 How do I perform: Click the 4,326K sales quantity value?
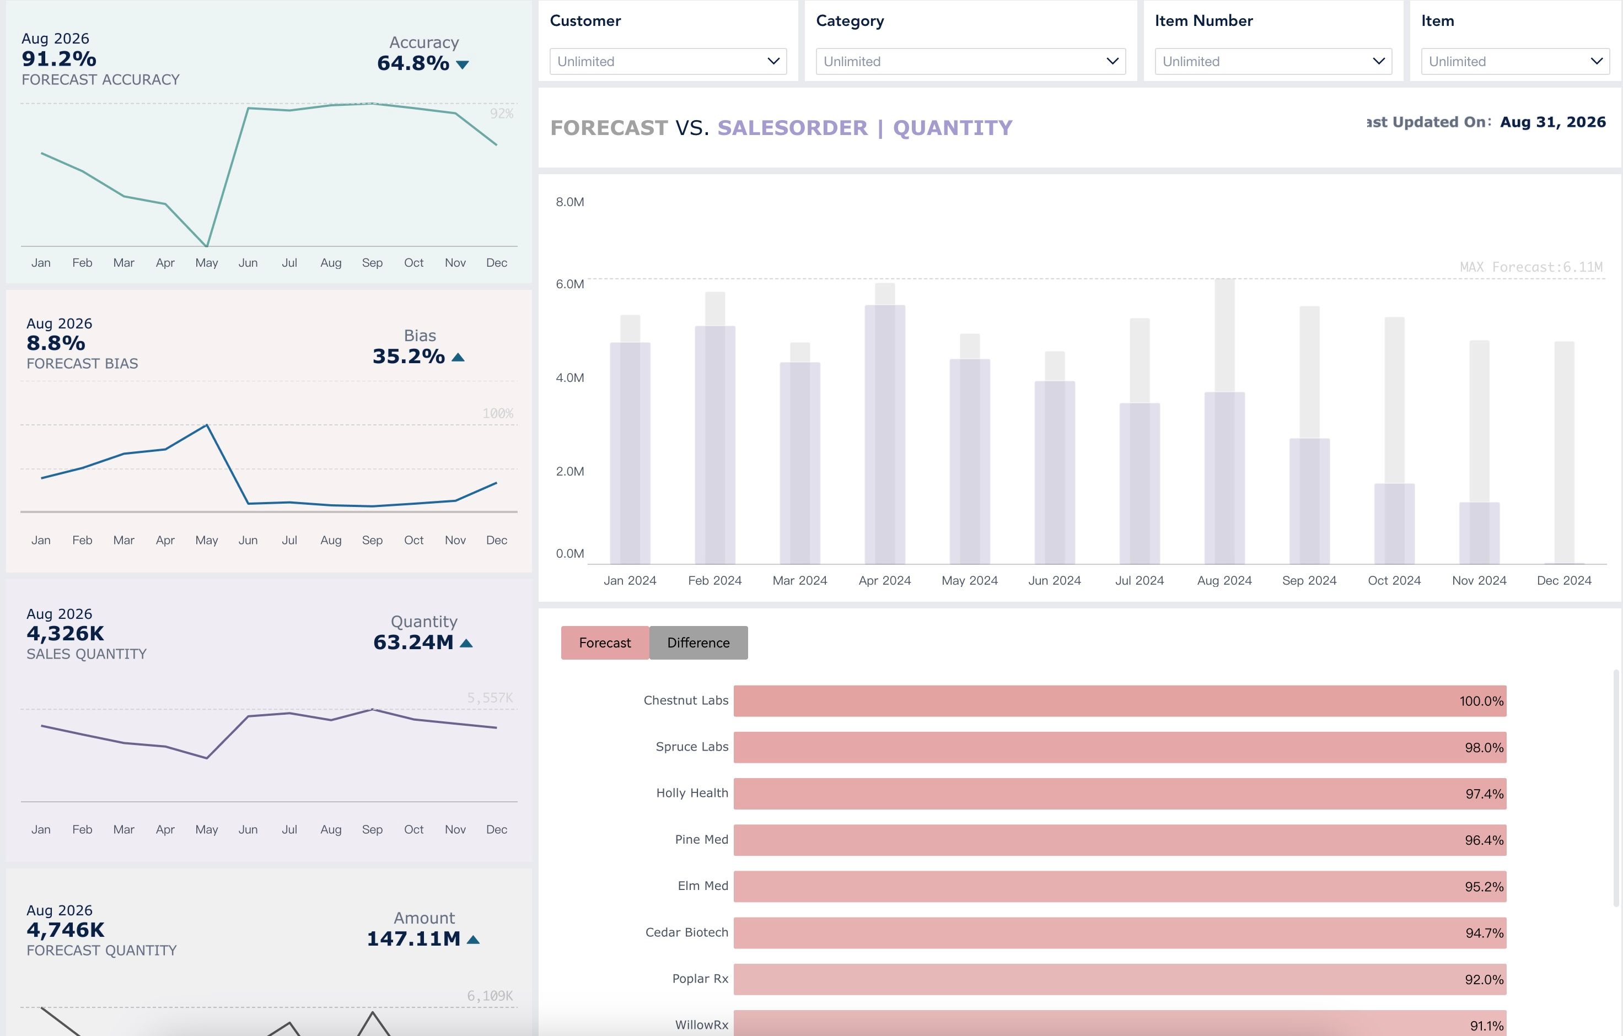click(66, 633)
